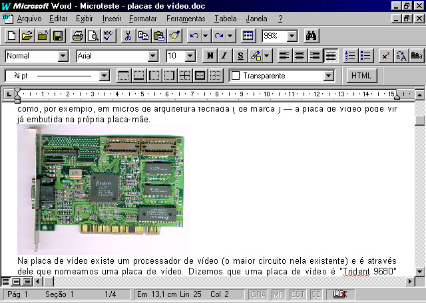Click the open book status bar icon
Screen dimensions: 426x303
[340, 294]
